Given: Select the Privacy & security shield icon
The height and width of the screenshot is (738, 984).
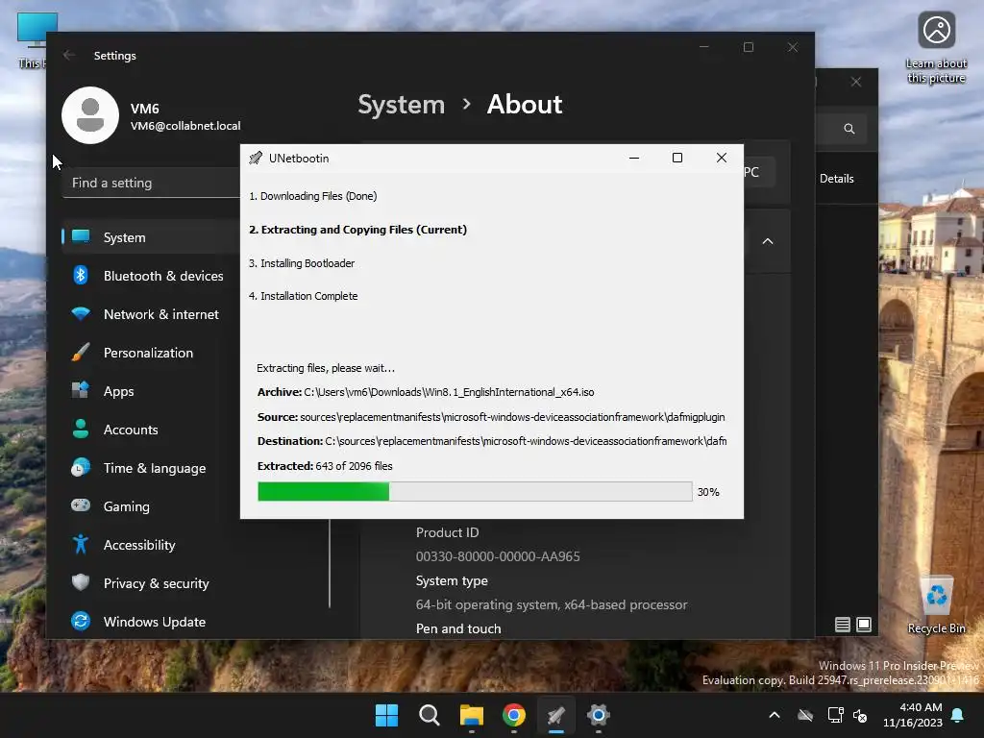Looking at the screenshot, I should 81,582.
